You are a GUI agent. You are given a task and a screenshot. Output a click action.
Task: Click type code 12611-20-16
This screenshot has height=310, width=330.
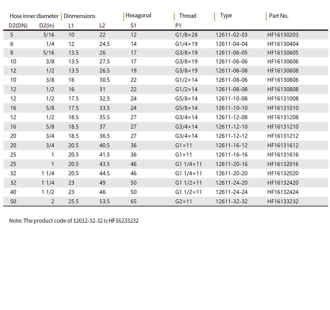click(232, 164)
